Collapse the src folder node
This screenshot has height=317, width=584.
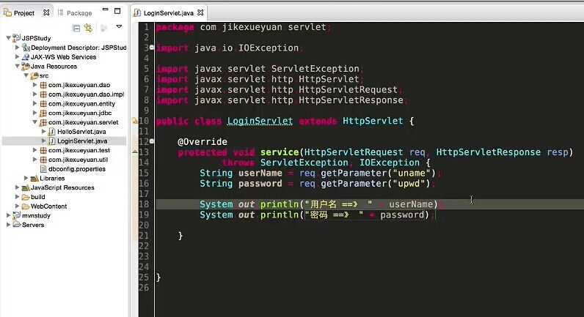click(x=26, y=75)
